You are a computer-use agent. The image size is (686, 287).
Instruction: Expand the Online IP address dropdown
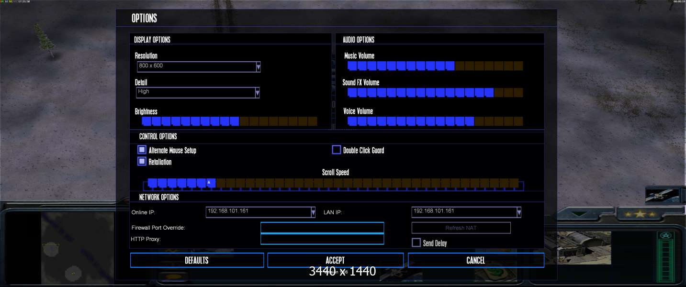pyautogui.click(x=260, y=211)
